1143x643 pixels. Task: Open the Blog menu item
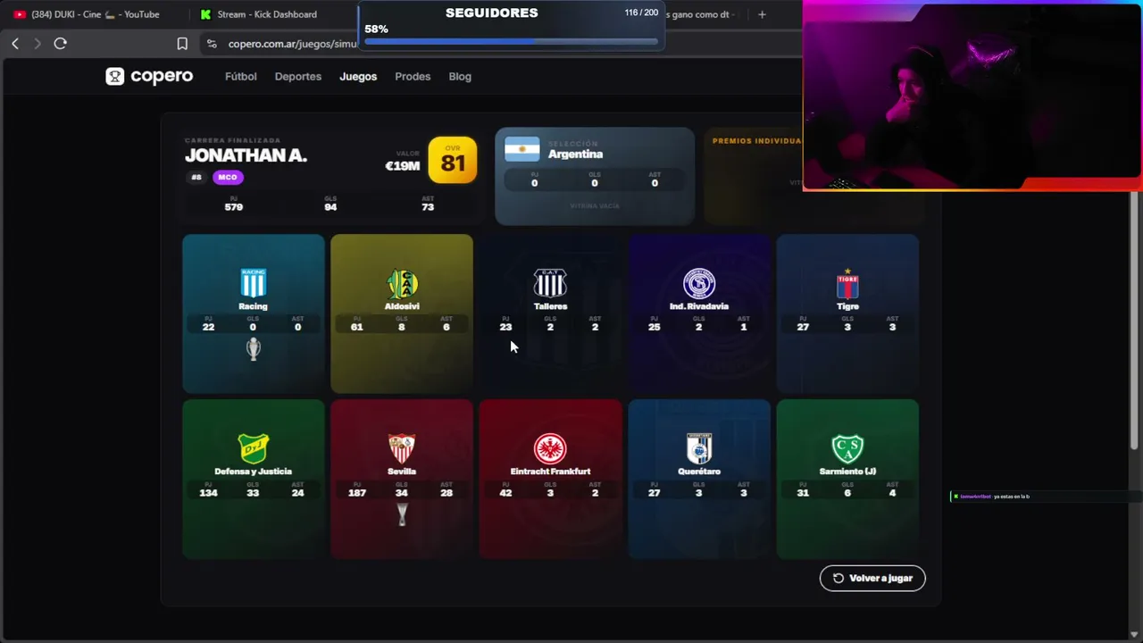point(460,77)
